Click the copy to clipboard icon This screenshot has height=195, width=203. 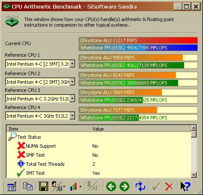click(x=28, y=186)
